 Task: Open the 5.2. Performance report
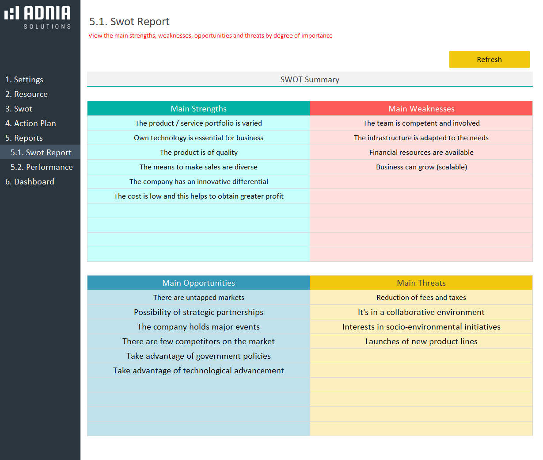[42, 167]
